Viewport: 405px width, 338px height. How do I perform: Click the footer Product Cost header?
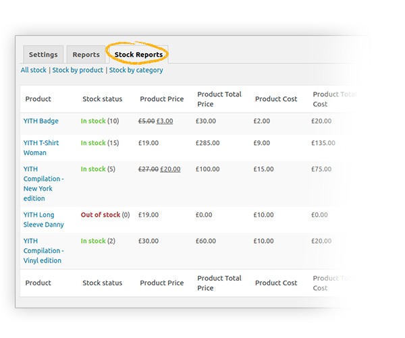click(x=276, y=283)
